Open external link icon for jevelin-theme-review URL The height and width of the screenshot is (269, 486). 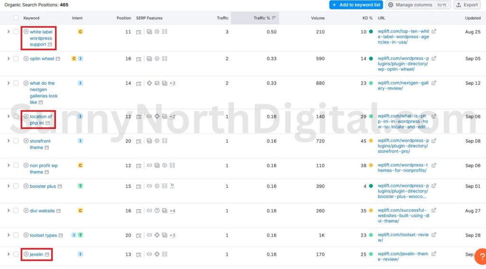tap(434, 254)
